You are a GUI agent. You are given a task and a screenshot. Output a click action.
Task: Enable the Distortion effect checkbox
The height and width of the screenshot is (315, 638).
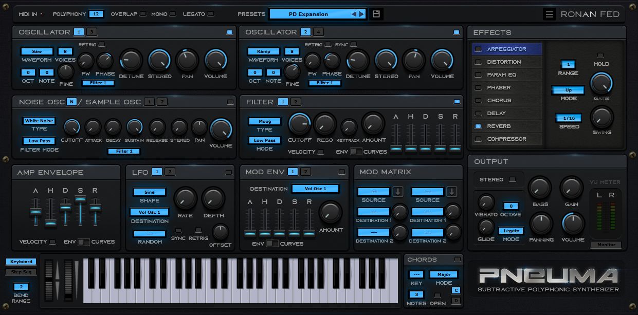[x=478, y=62]
